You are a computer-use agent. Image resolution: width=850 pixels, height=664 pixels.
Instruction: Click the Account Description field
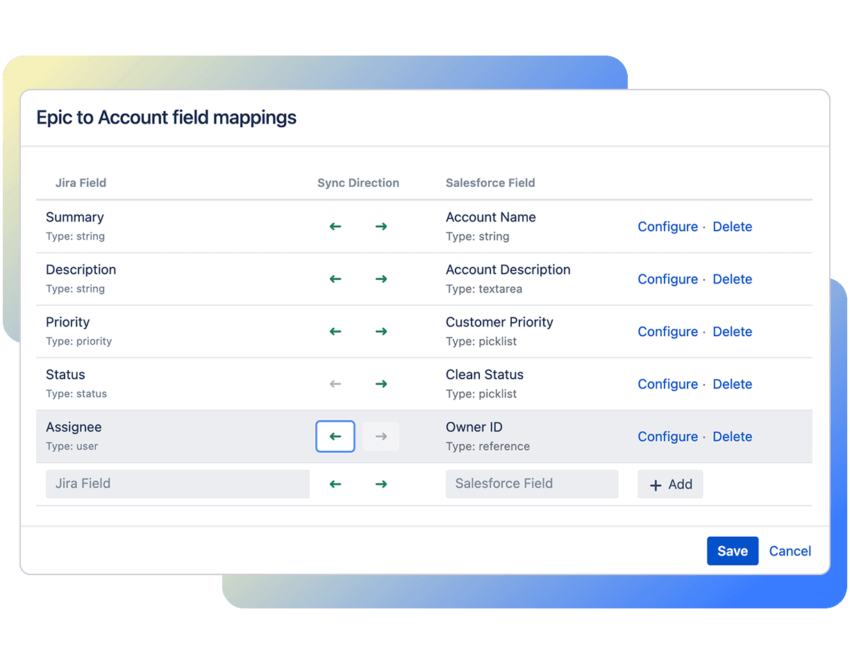pyautogui.click(x=508, y=270)
